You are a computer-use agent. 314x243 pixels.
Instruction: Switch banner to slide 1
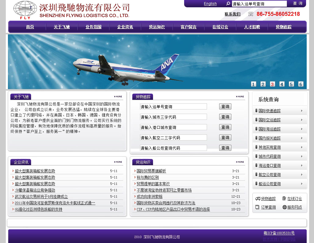254,84
